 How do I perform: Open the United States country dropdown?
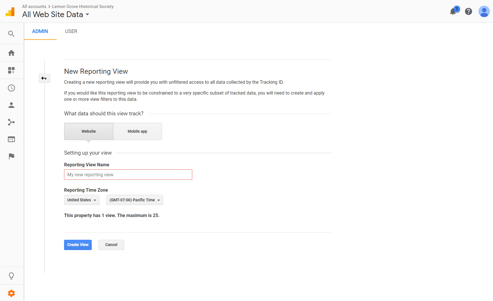82,200
